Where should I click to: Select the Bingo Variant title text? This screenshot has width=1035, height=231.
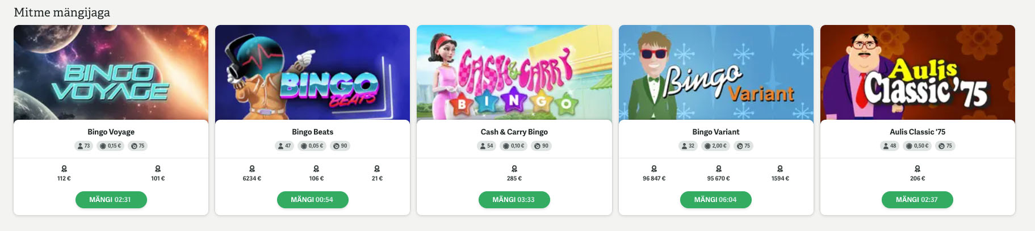716,132
